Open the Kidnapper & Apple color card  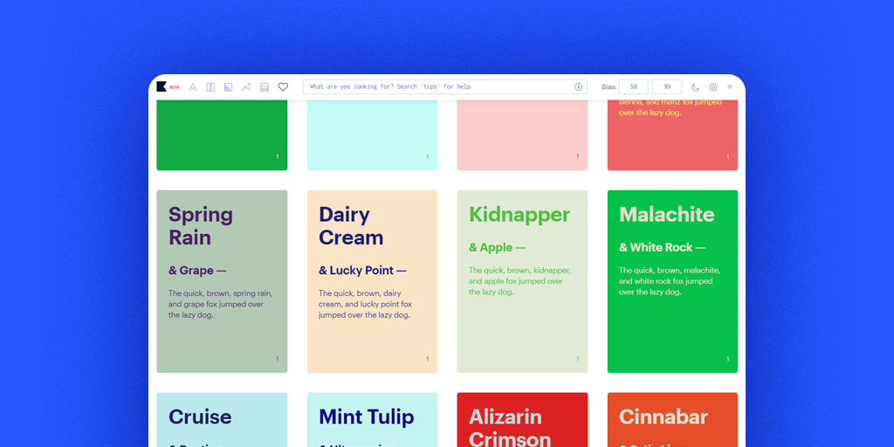tap(522, 281)
